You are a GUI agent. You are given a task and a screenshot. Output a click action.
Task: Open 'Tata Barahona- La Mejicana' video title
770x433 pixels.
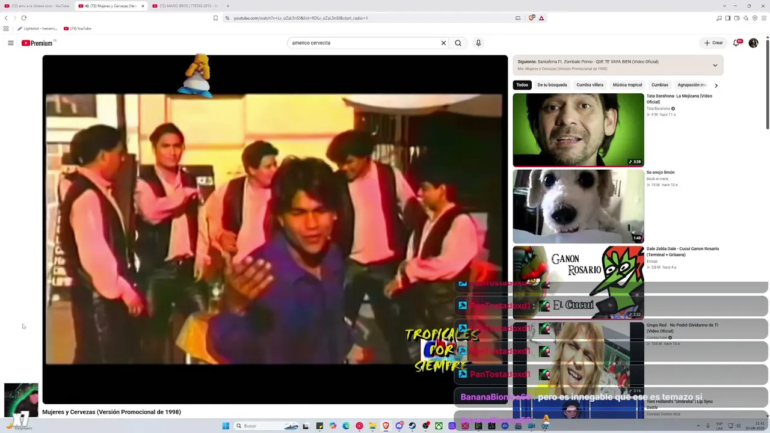679,99
